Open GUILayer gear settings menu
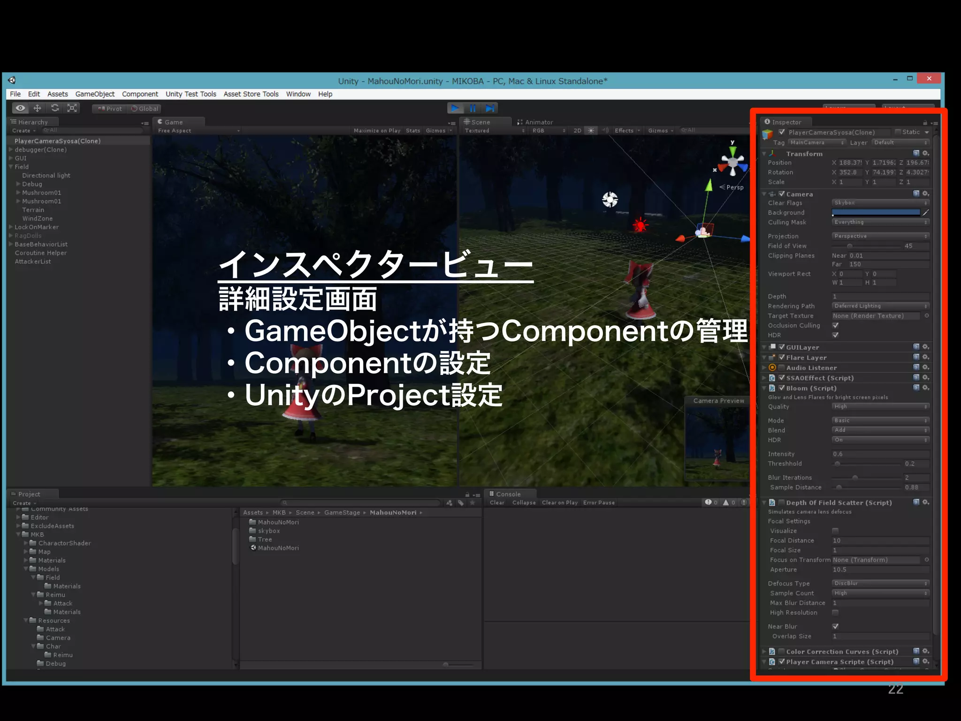 click(925, 347)
